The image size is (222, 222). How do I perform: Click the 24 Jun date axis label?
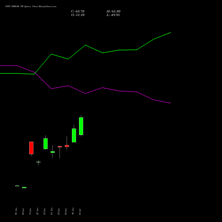pos(52,211)
